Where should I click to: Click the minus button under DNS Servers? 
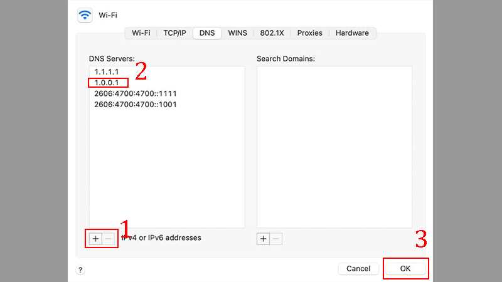[x=109, y=239]
